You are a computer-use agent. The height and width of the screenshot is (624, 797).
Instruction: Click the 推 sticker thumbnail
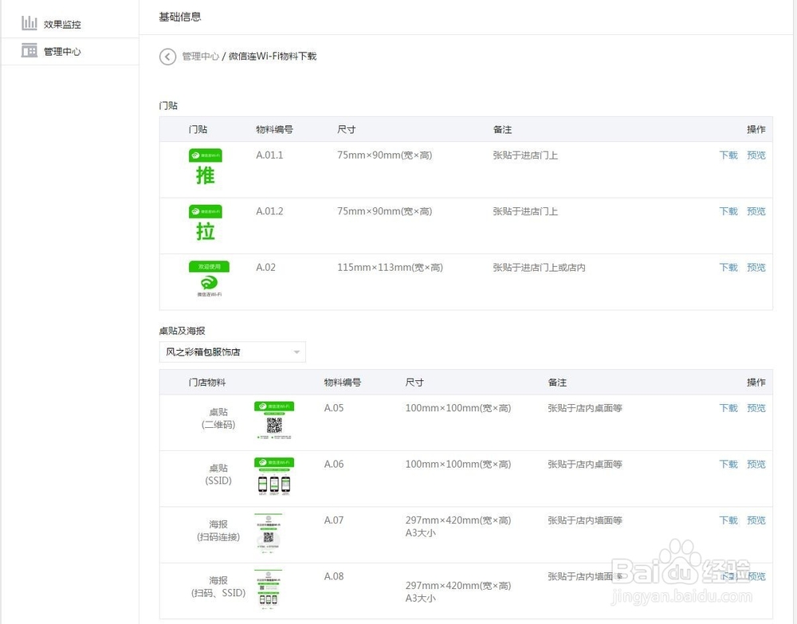[206, 169]
